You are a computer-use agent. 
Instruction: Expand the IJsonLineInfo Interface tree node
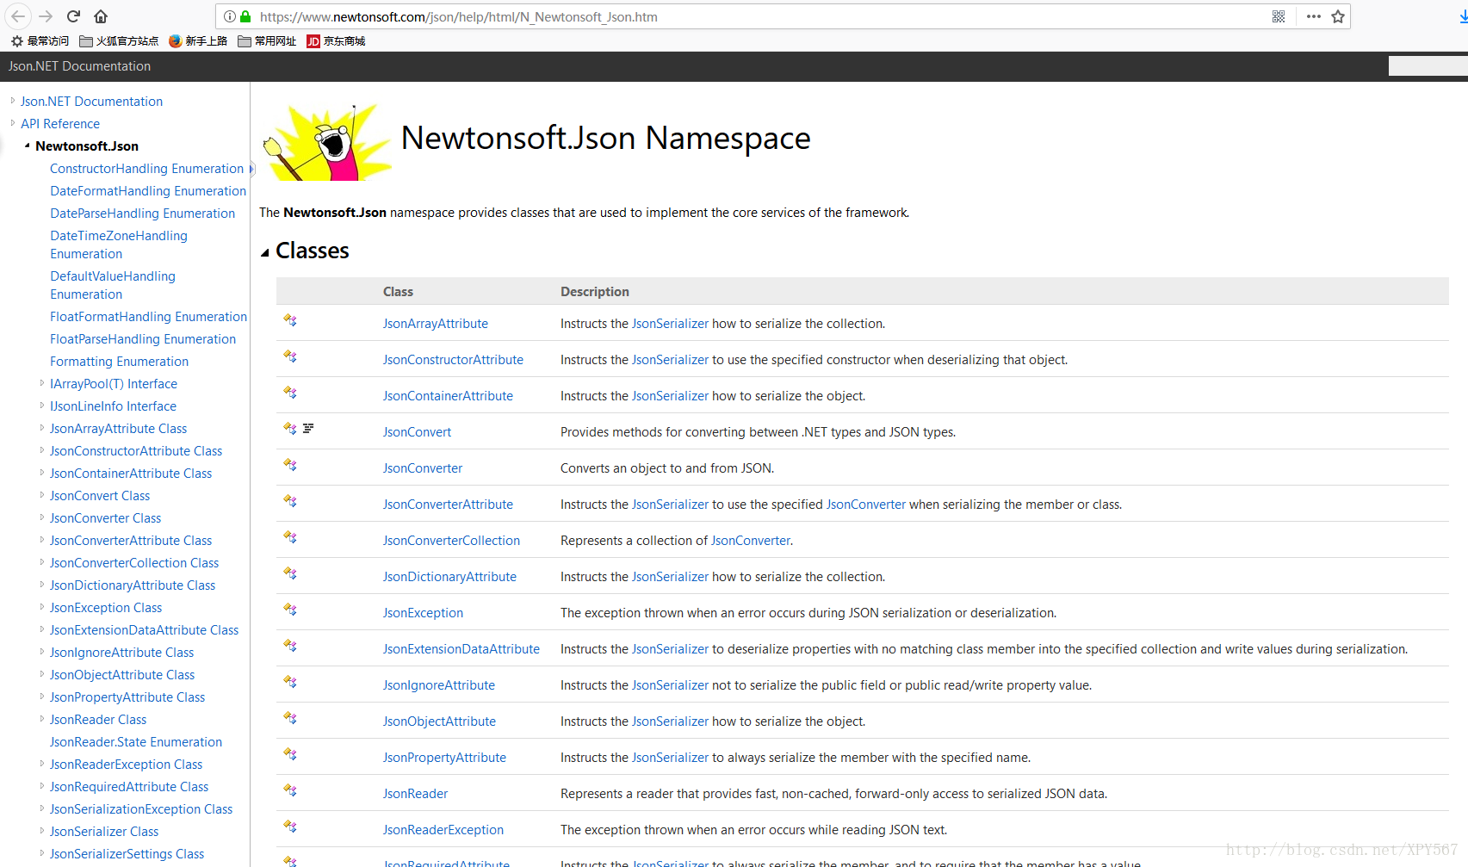41,406
